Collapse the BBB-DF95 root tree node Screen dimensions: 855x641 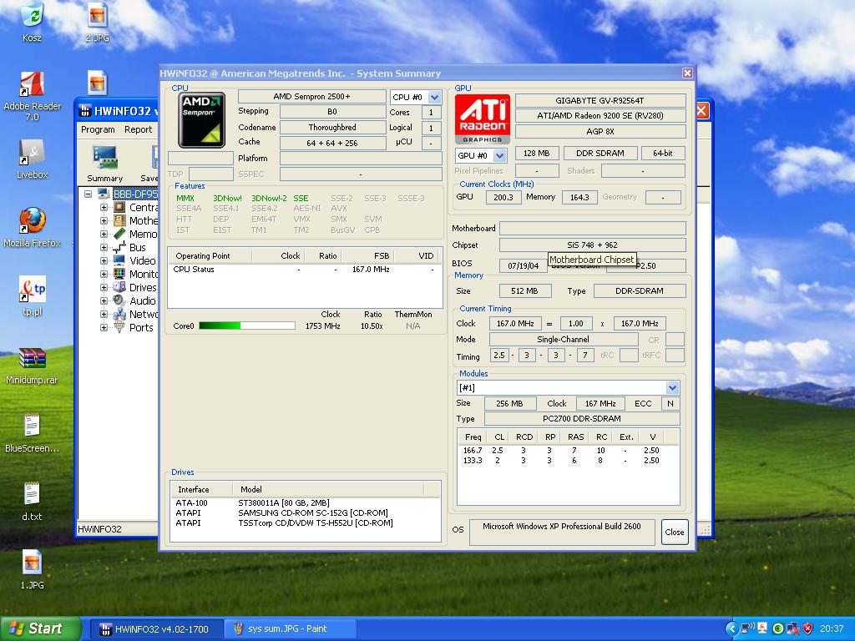[x=89, y=194]
